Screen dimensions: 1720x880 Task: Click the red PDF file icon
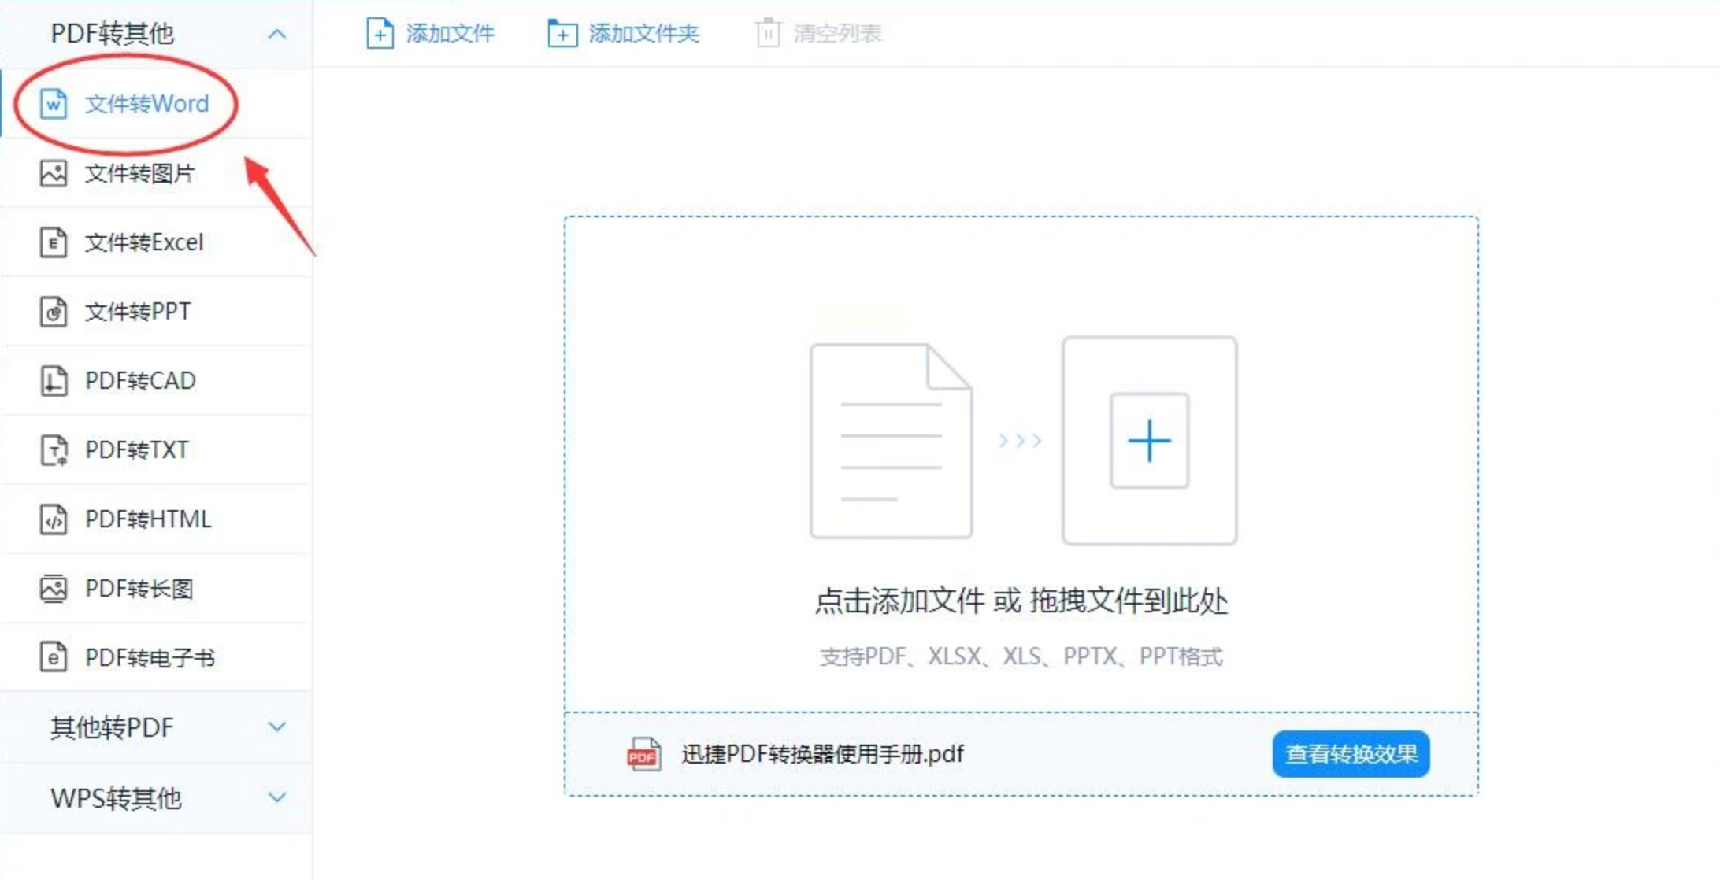pyautogui.click(x=643, y=754)
